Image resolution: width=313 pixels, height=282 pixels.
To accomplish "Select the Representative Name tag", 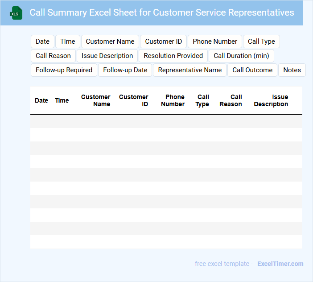I will coord(189,70).
